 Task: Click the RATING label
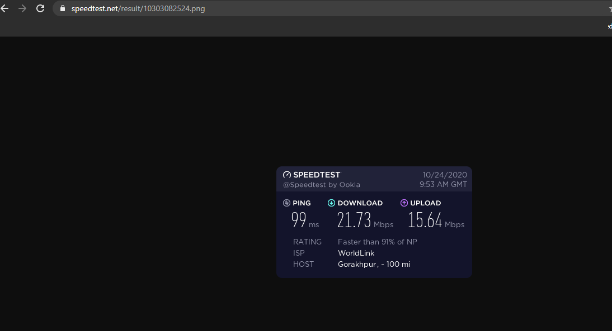tap(307, 242)
